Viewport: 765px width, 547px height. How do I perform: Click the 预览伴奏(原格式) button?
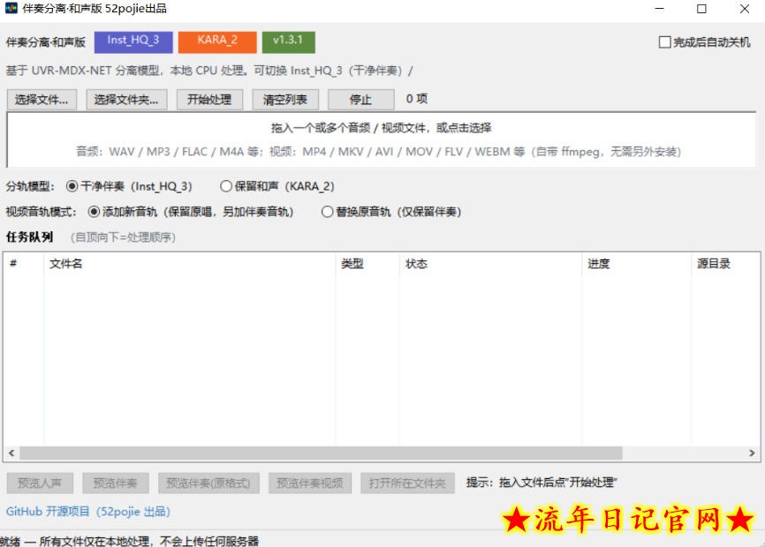pos(208,483)
